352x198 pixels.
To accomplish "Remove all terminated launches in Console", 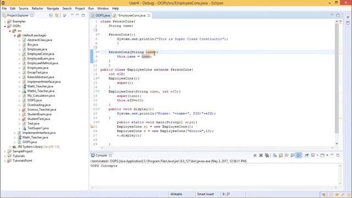I will click(x=267, y=155).
